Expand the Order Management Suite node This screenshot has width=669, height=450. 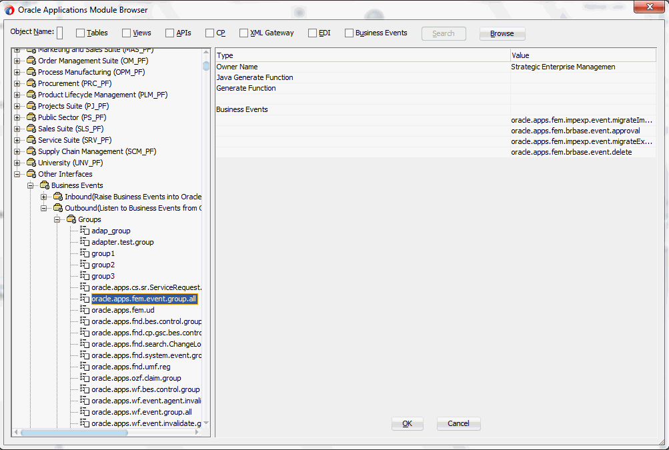coord(17,61)
